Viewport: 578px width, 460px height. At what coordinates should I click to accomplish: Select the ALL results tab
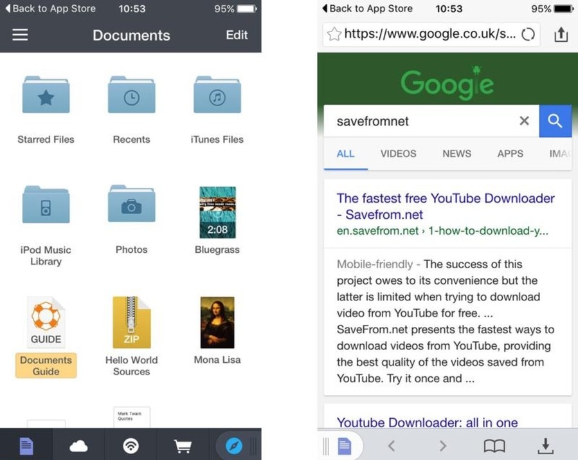click(345, 154)
